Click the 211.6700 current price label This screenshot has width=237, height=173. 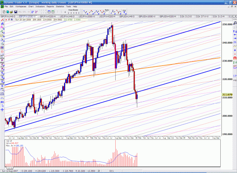[x=227, y=94]
